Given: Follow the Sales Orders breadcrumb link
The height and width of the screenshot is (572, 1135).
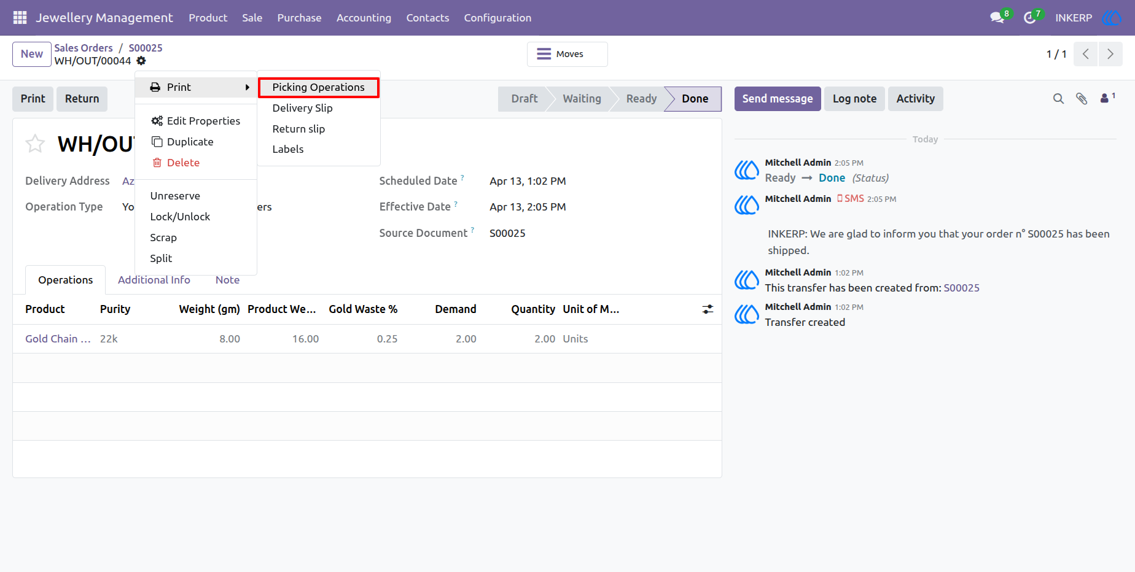Looking at the screenshot, I should pyautogui.click(x=84, y=48).
